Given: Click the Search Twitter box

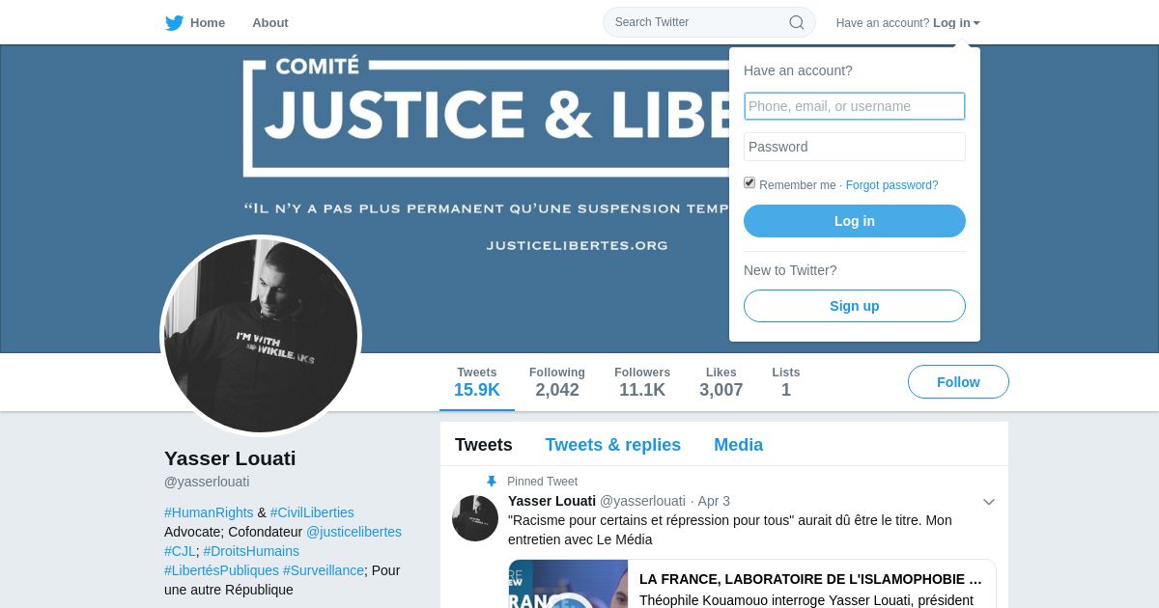Looking at the screenshot, I should (x=709, y=22).
